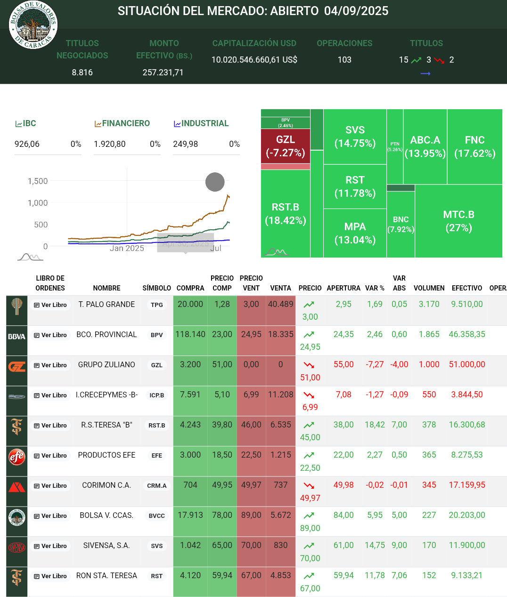
Task: Click the ABC.A (13.95%) treemap tile
Action: click(x=425, y=147)
